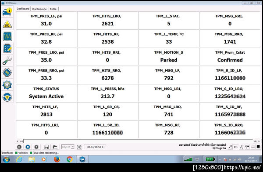Select the TPM_HITS_LF value 2813

click(46, 114)
